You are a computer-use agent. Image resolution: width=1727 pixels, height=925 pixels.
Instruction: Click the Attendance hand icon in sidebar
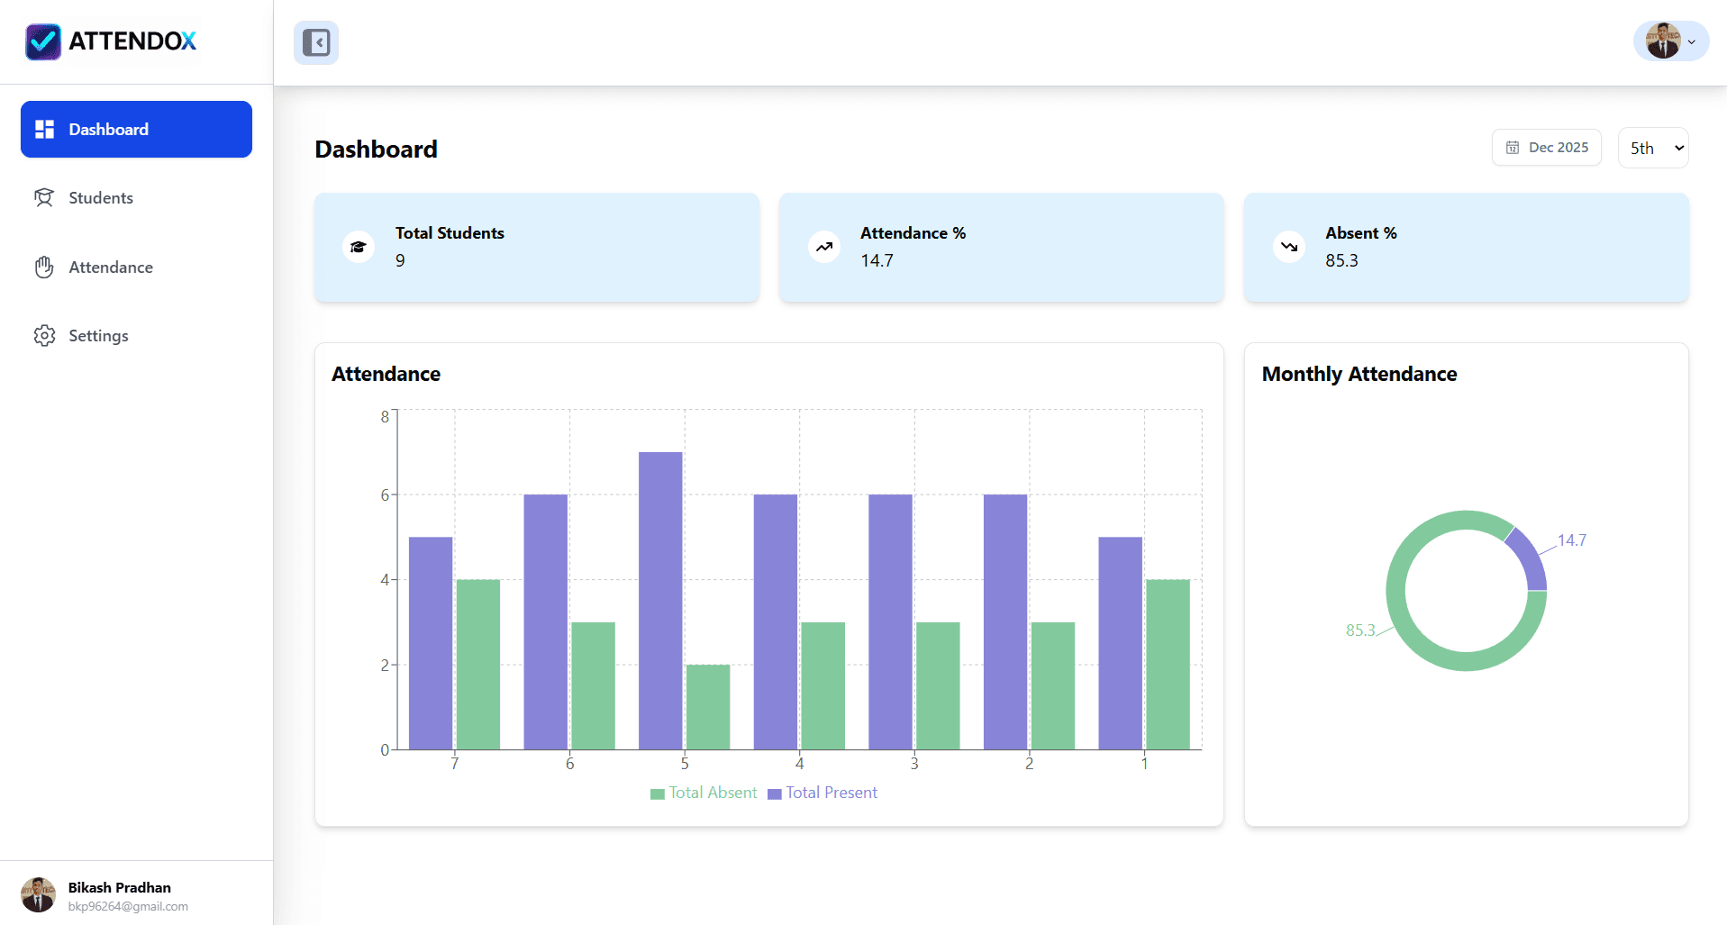click(44, 268)
